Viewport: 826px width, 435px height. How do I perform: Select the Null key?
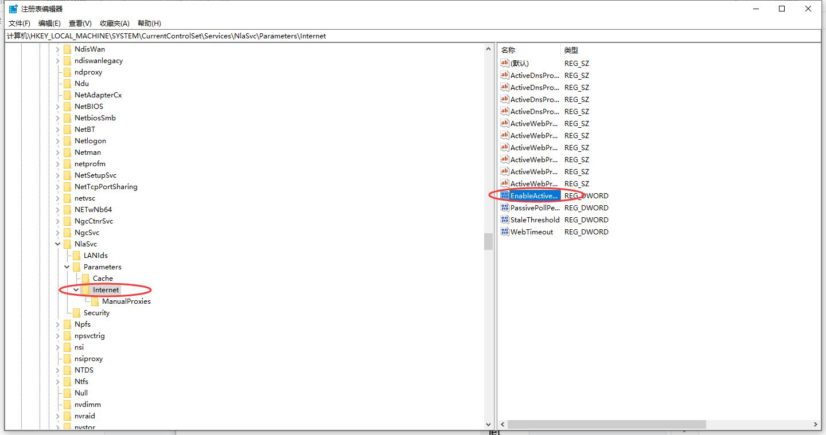[x=81, y=393]
